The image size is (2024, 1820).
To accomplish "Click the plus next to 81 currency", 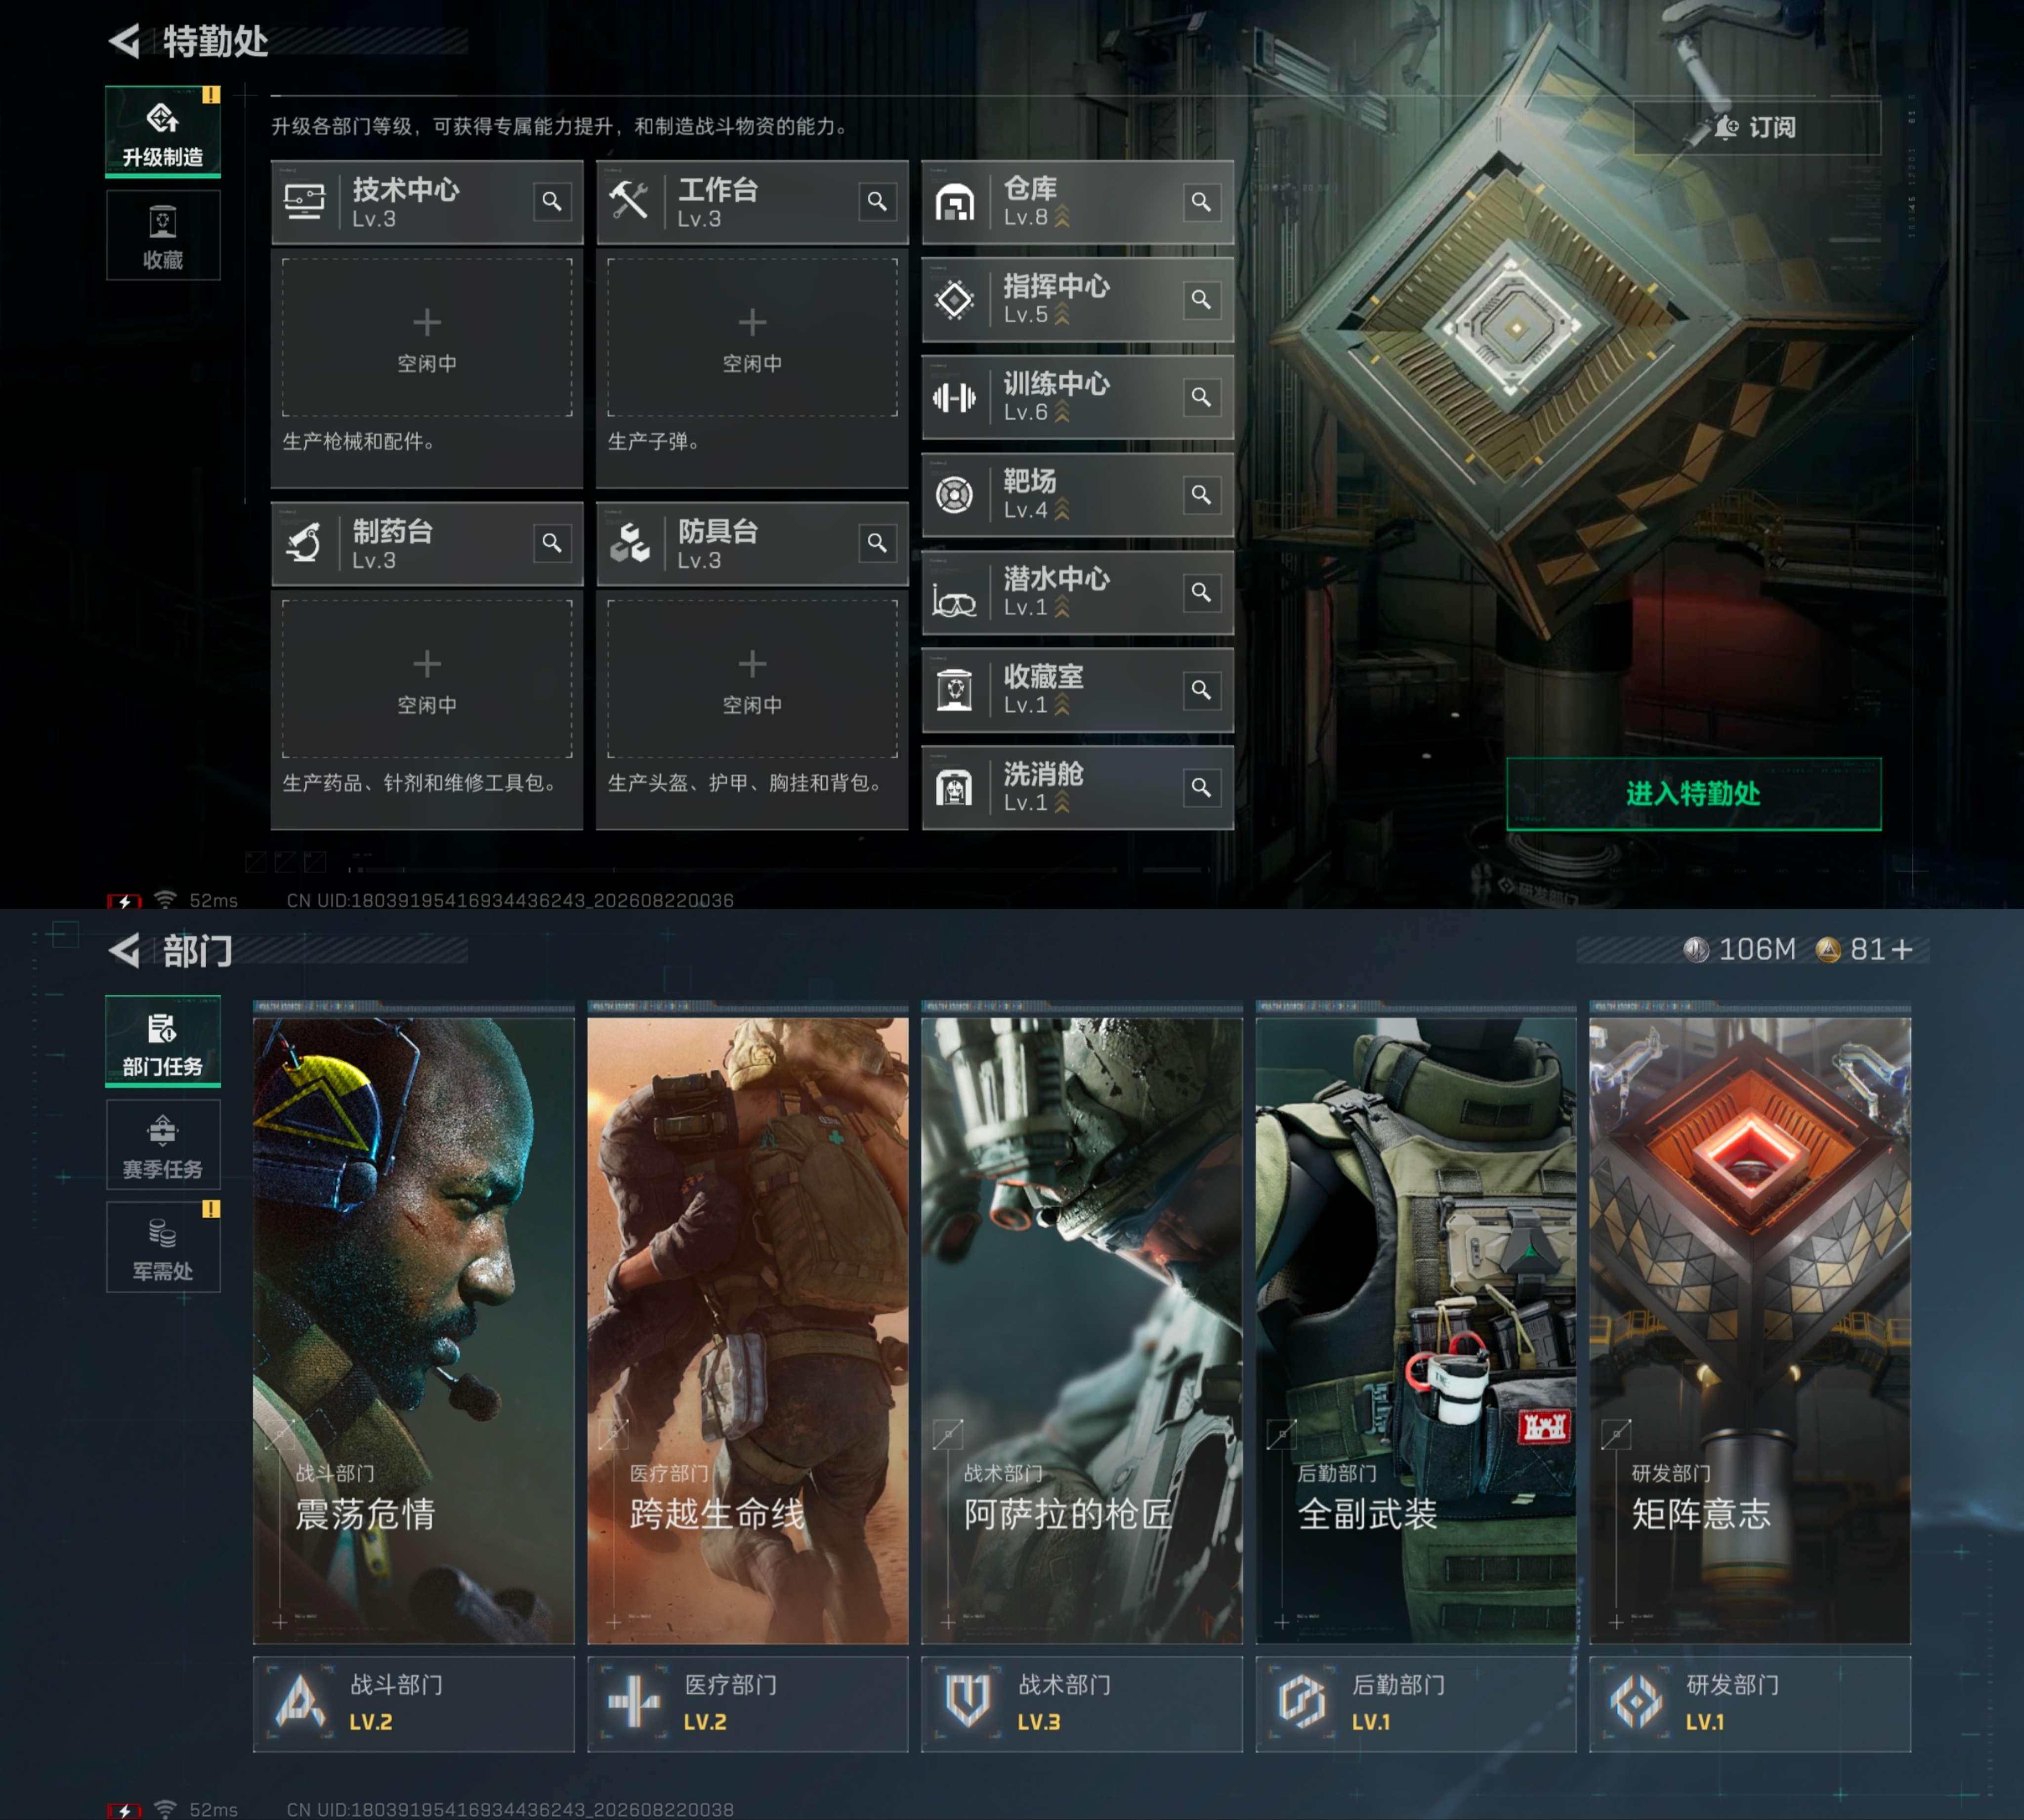I will coord(1903,949).
